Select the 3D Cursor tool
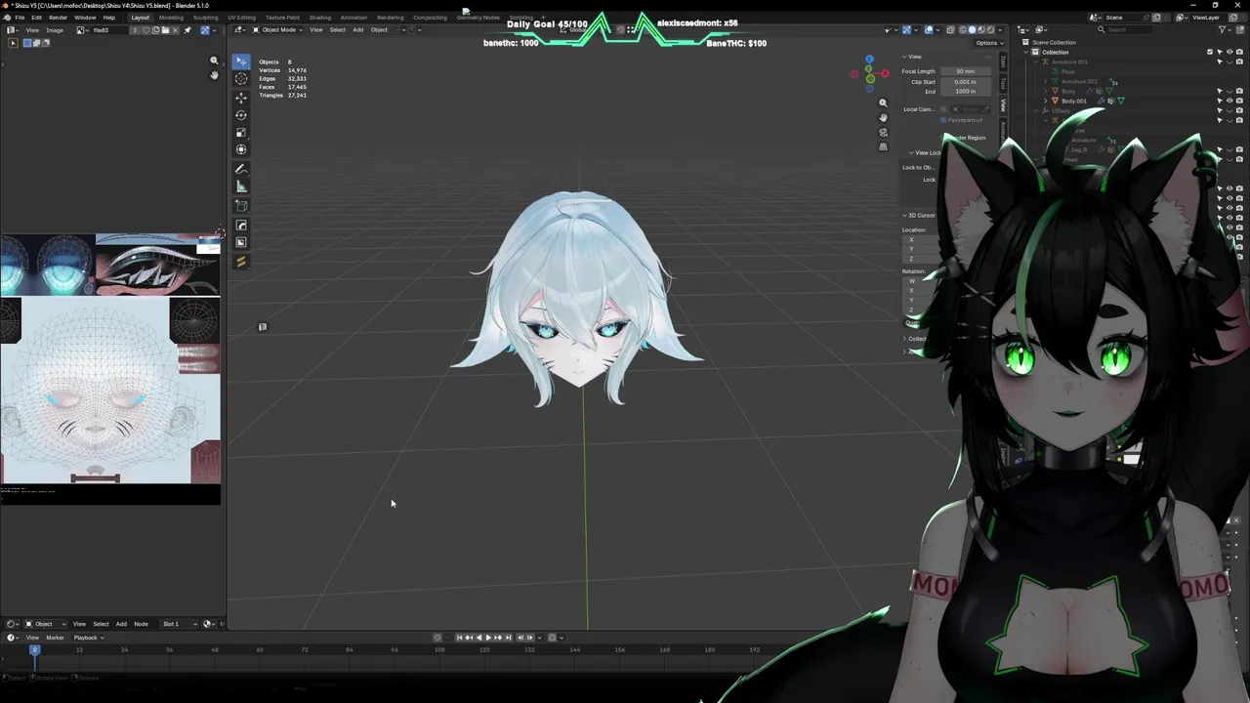The height and width of the screenshot is (703, 1250). coord(241,78)
